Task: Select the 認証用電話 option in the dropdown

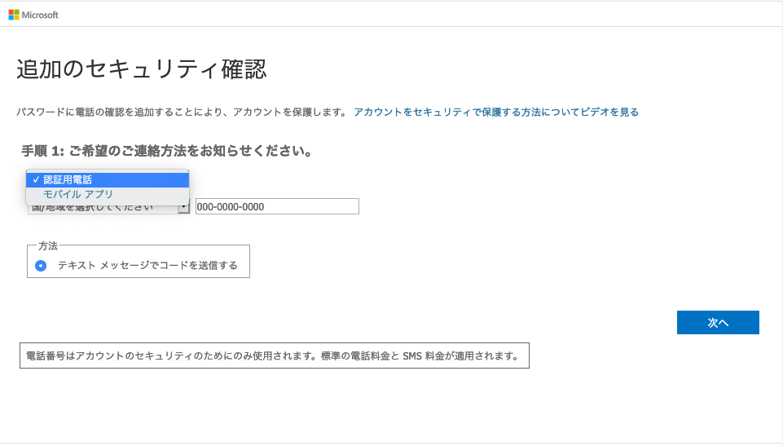Action: (x=68, y=179)
